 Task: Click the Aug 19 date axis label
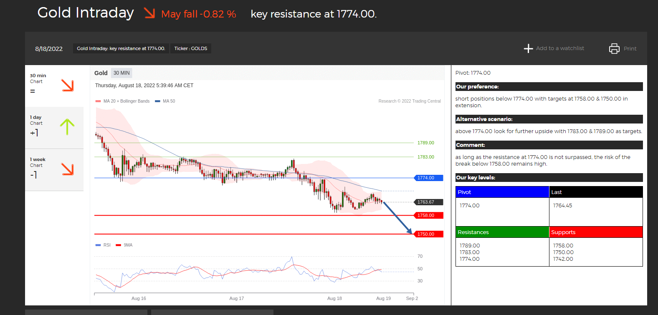click(383, 298)
